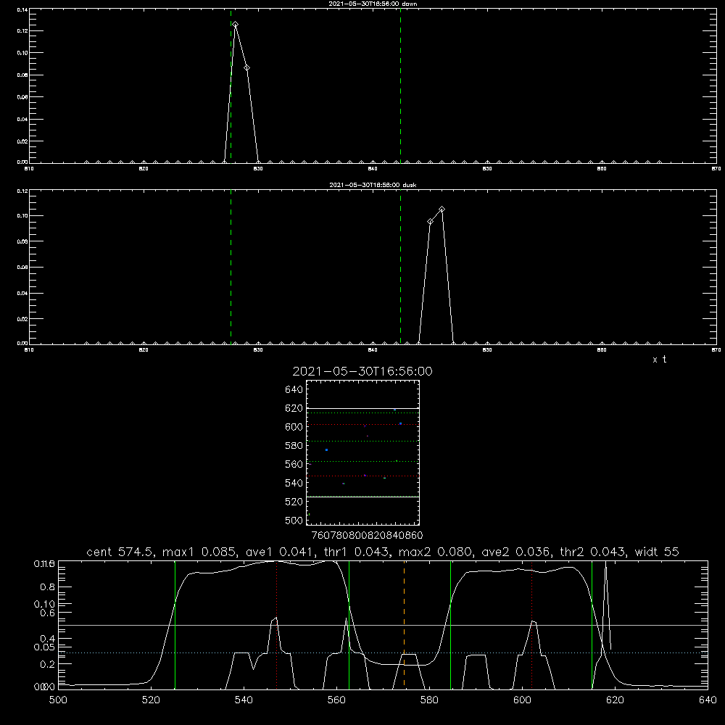The width and height of the screenshot is (725, 725).
Task: Click x-axis label '540' of bottom plot
Action: (x=244, y=700)
